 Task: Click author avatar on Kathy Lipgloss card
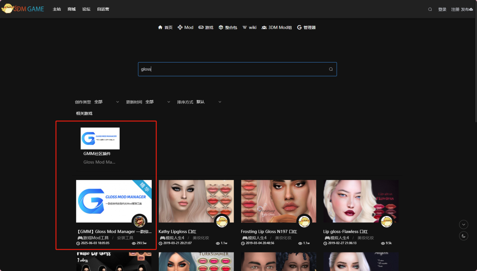point(222,221)
